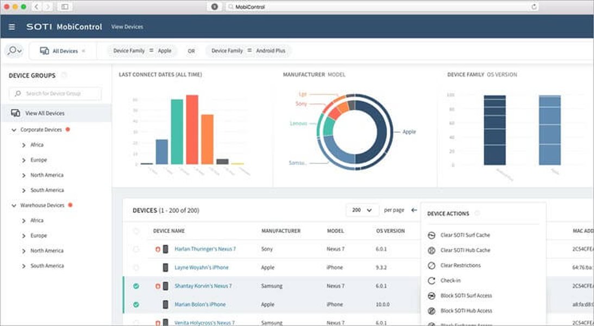Click the MobiControl browser address bar
The width and height of the screenshot is (594, 326).
382,7
